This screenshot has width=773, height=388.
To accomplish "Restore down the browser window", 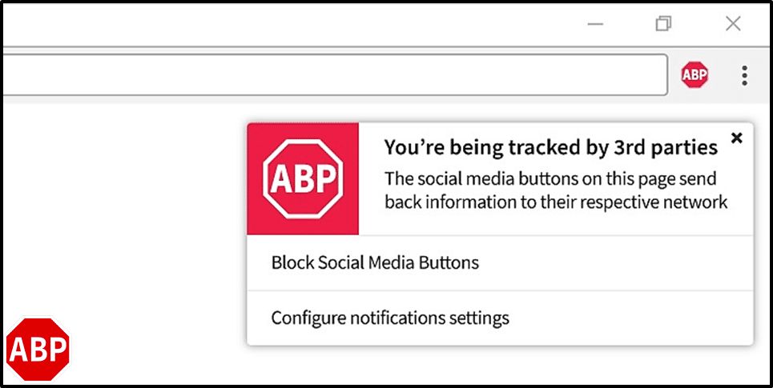I will click(663, 24).
